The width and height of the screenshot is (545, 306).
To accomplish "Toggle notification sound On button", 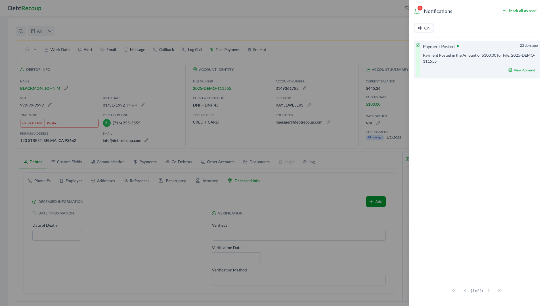I will tap(424, 28).
